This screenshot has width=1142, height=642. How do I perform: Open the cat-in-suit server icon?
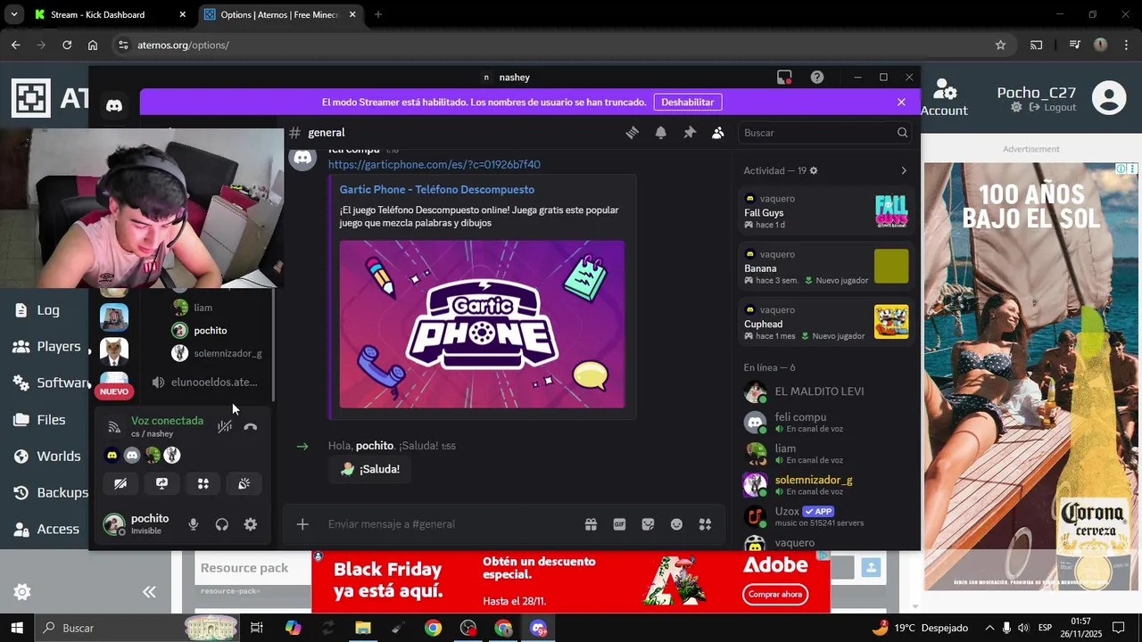tap(114, 352)
